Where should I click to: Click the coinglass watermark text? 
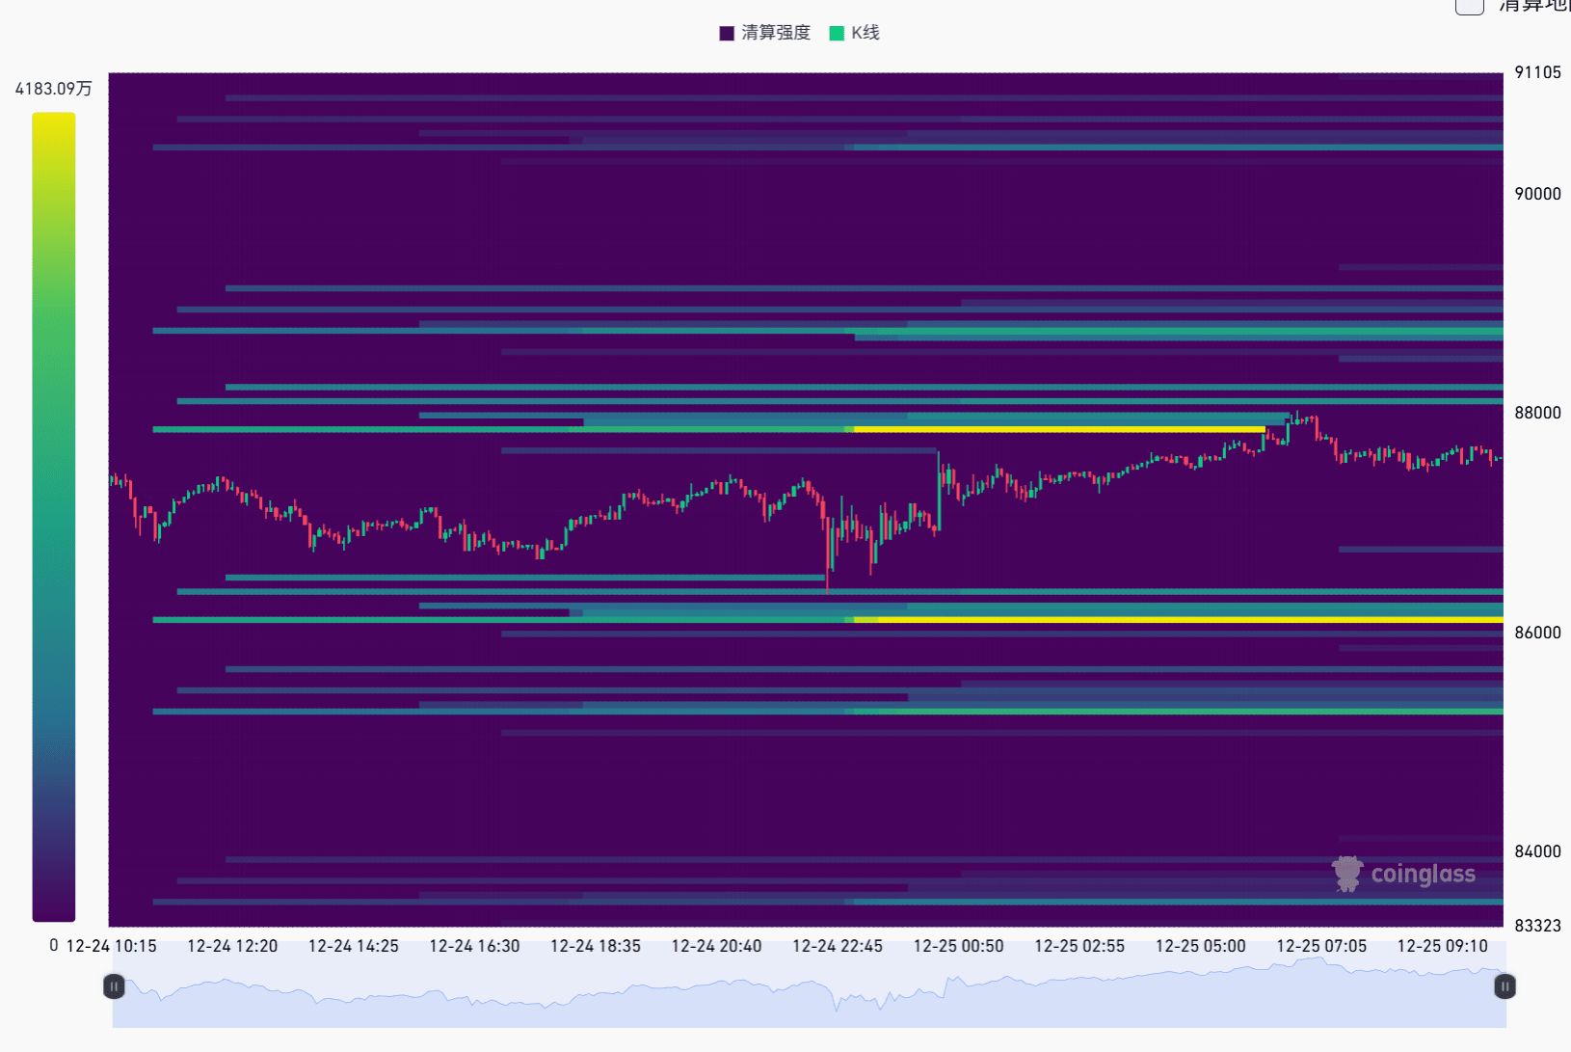pos(1423,874)
